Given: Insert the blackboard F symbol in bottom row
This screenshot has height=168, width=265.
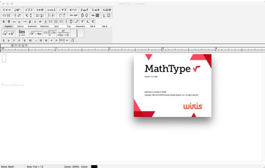Looking at the screenshot, I should pyautogui.click(x=14, y=41).
